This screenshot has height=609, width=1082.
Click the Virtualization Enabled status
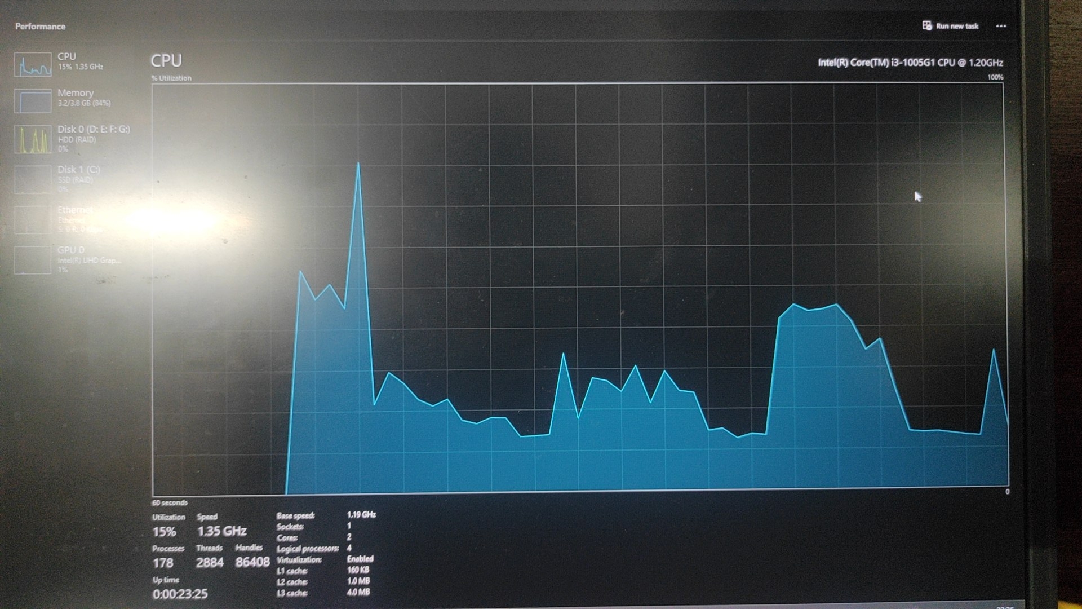[360, 559]
